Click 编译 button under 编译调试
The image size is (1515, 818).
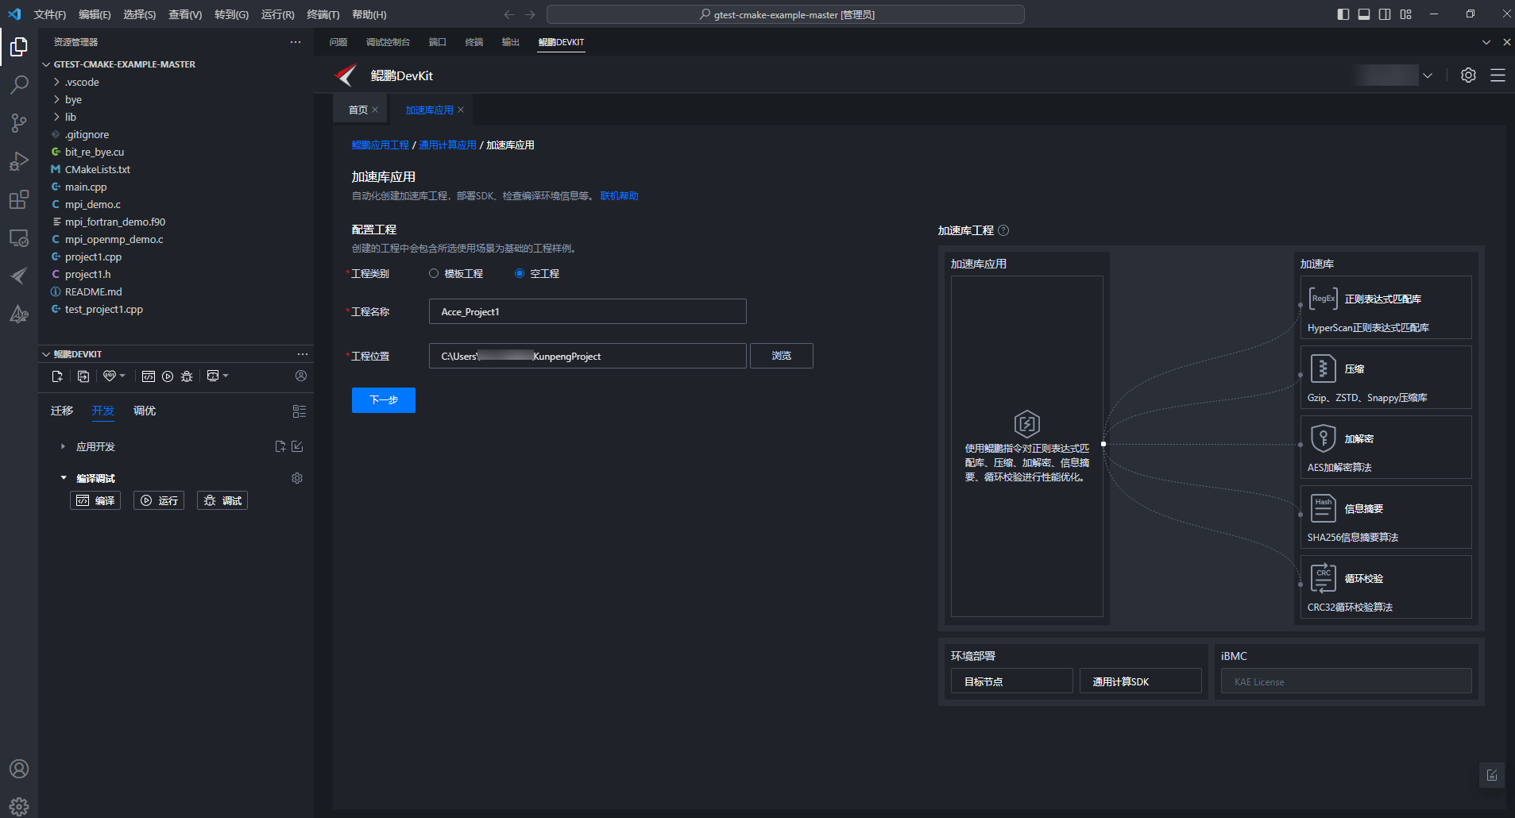point(95,500)
